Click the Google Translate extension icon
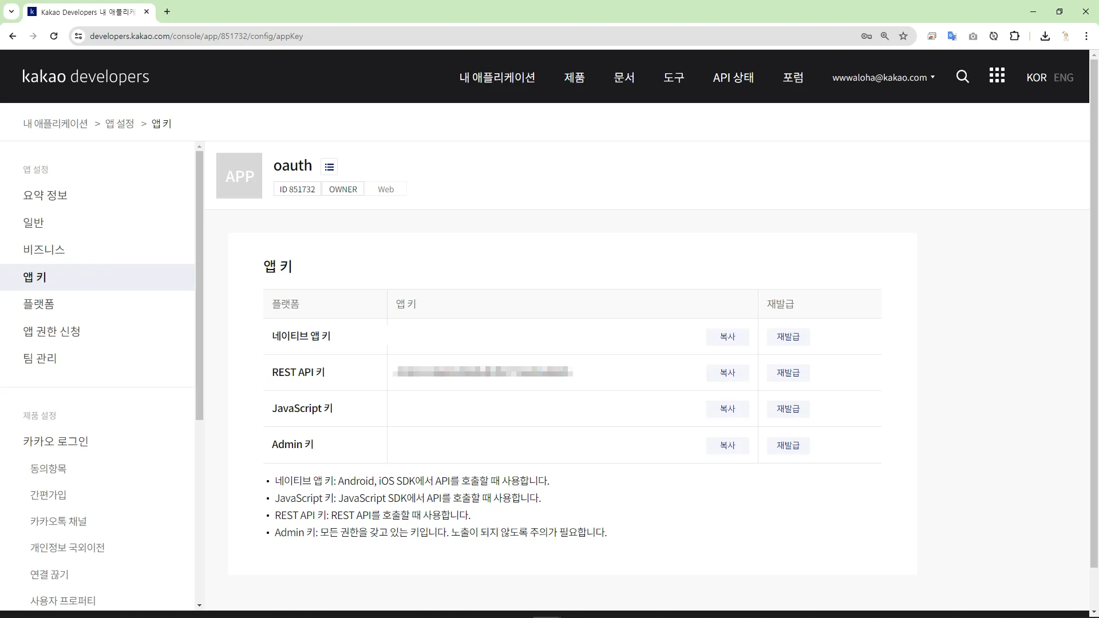 [952, 36]
